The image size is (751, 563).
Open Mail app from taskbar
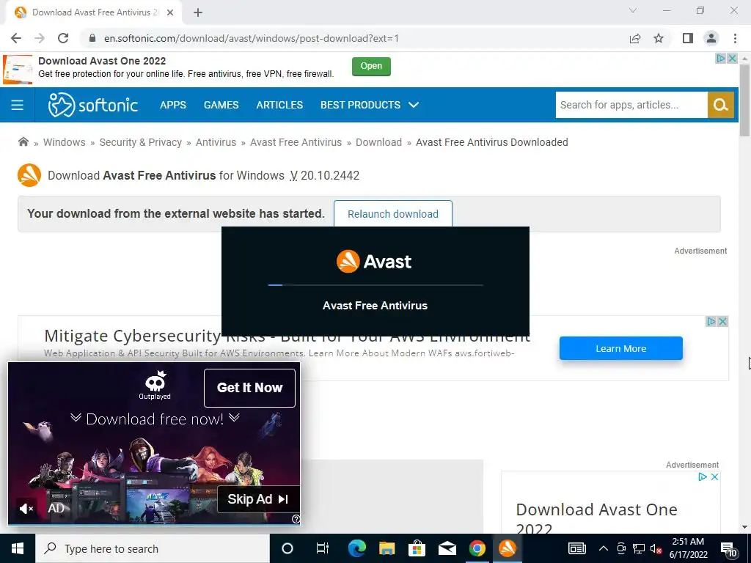pyautogui.click(x=447, y=548)
